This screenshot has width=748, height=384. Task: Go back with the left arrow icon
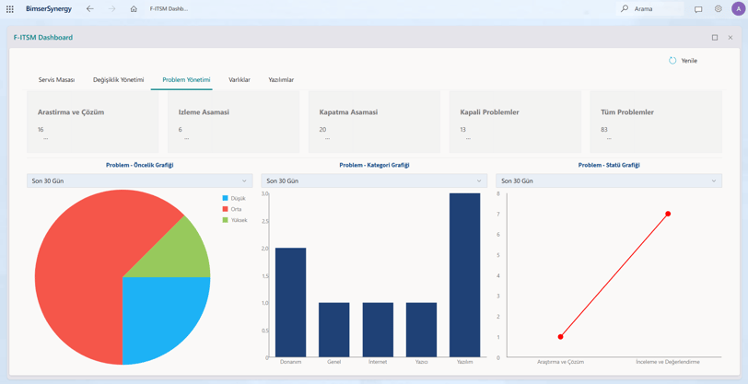tap(89, 8)
